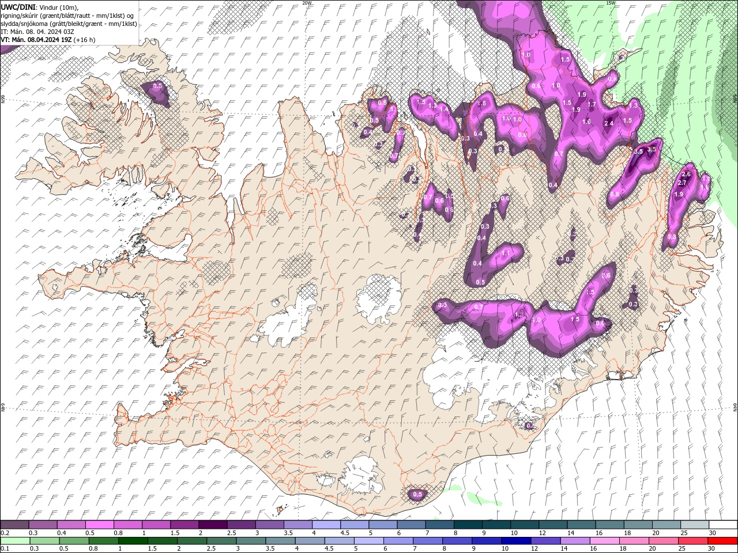This screenshot has width=738, height=553.
Task: Click the darkest purple snow swatch labeled 2
Action: pyautogui.click(x=213, y=525)
